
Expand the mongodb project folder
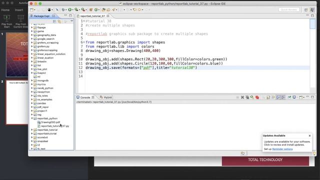32,80
